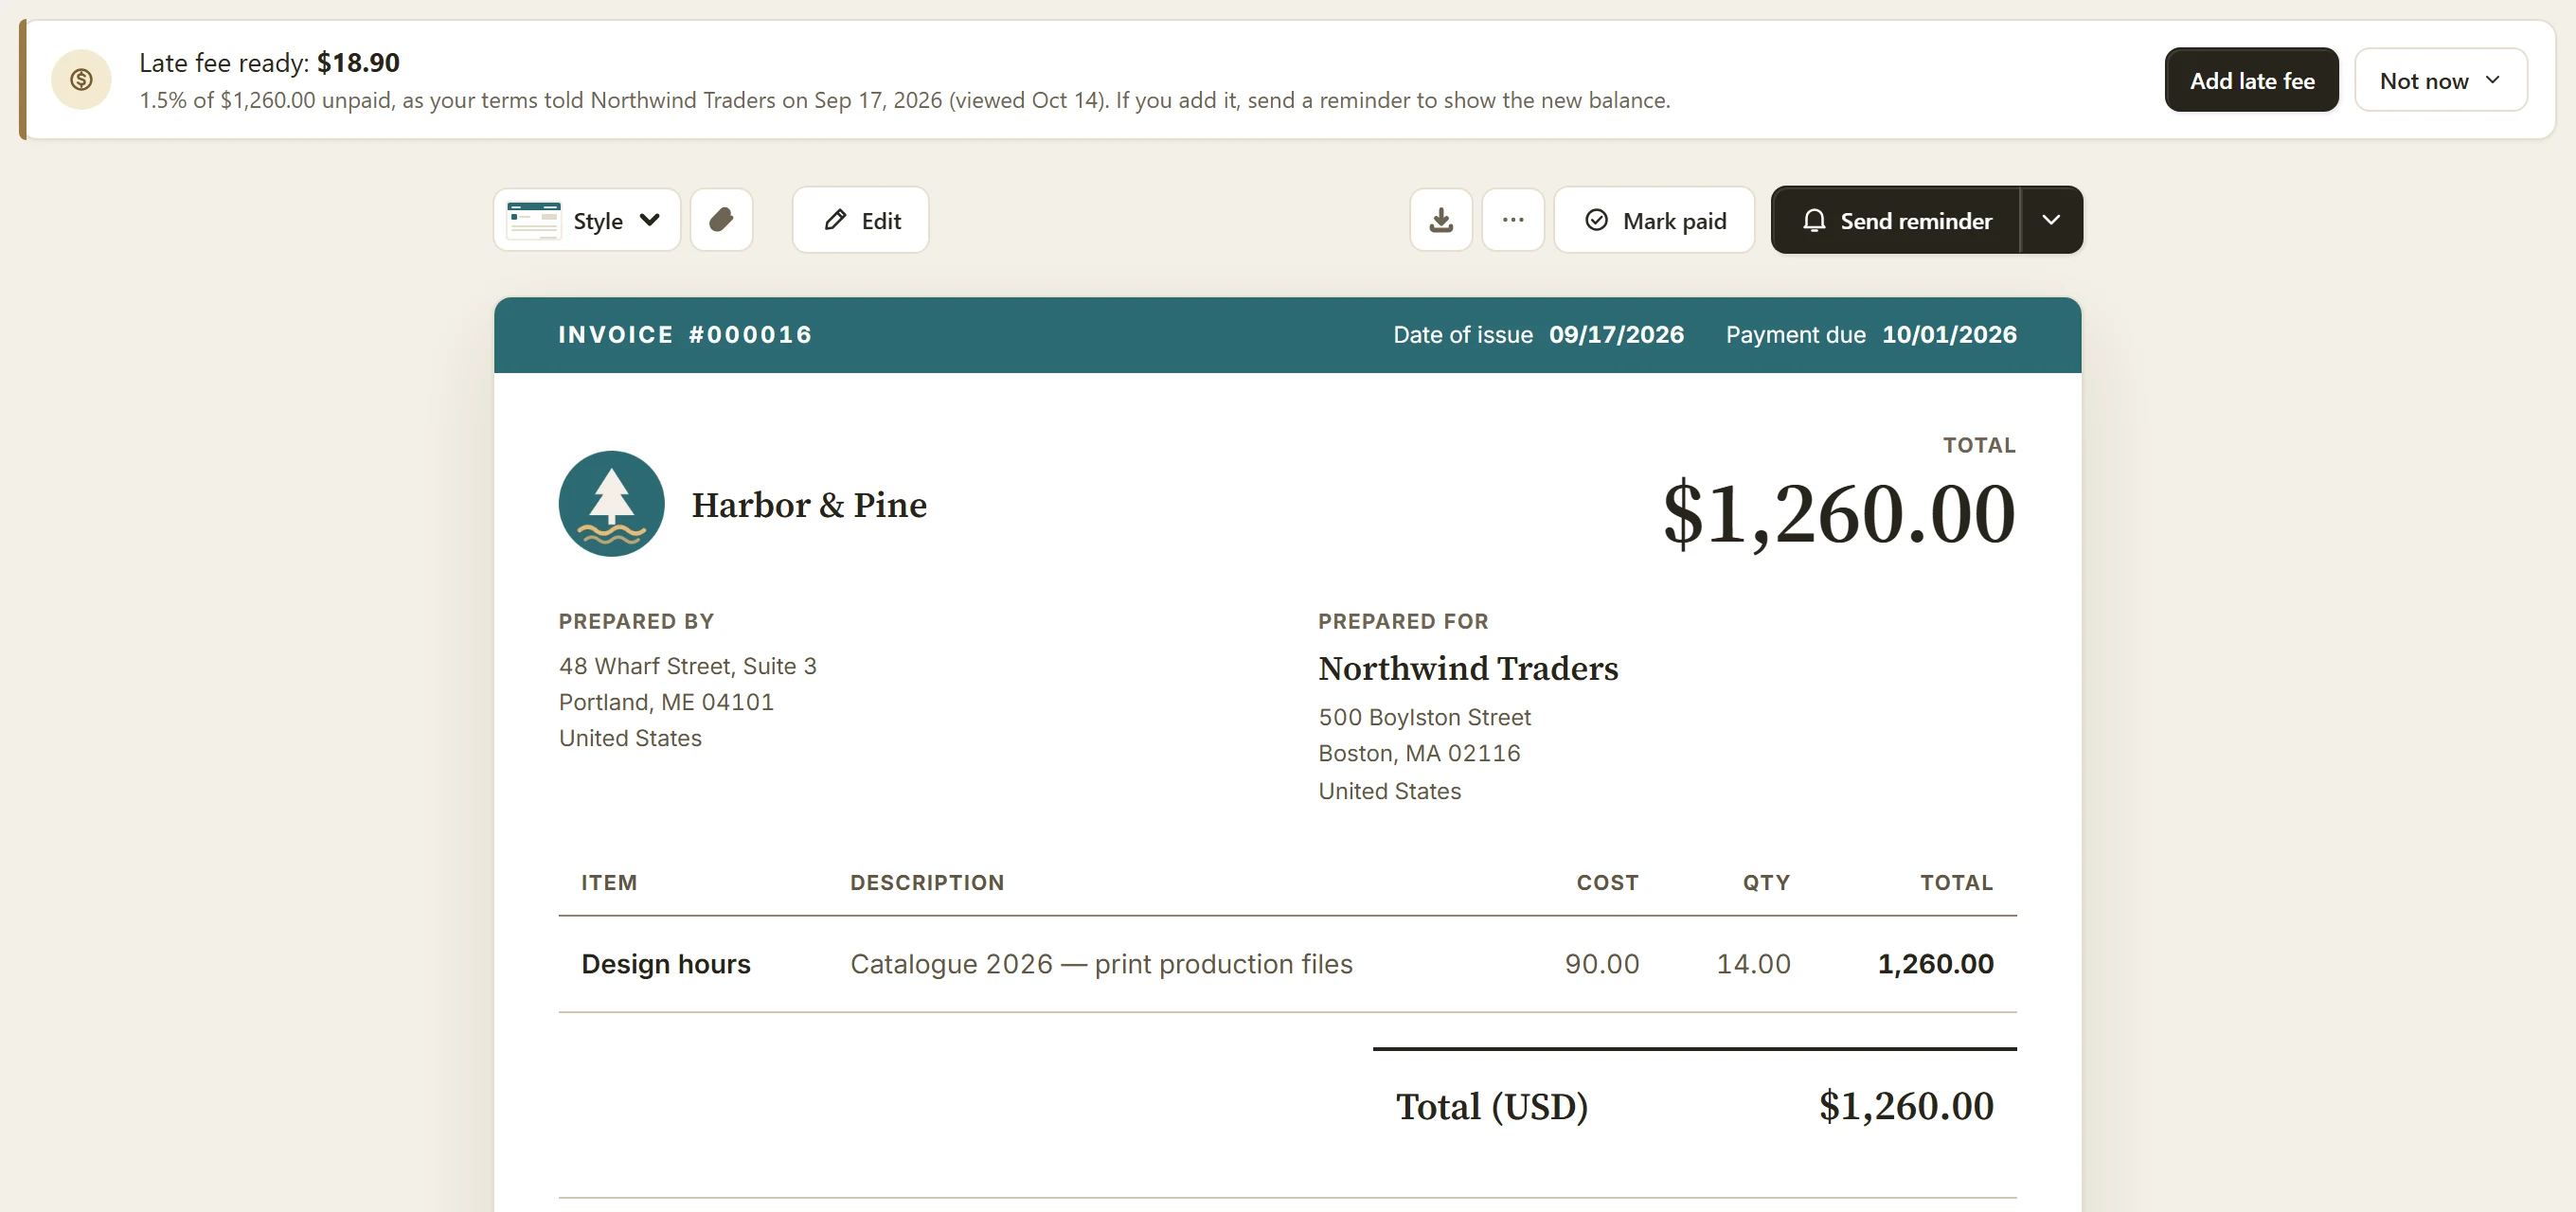The image size is (2576, 1212).
Task: Click the Catalogue 2026 description cell
Action: pyautogui.click(x=1101, y=964)
